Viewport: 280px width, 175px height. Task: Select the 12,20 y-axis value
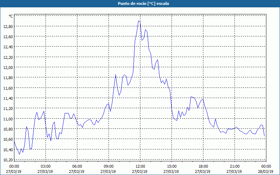point(8,57)
